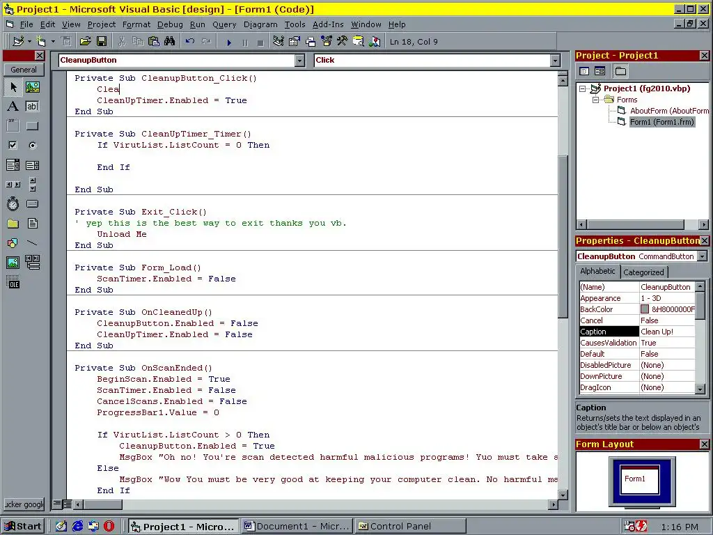
Task: Toggle Procedure View at the code window bottom
Action: coord(57,504)
